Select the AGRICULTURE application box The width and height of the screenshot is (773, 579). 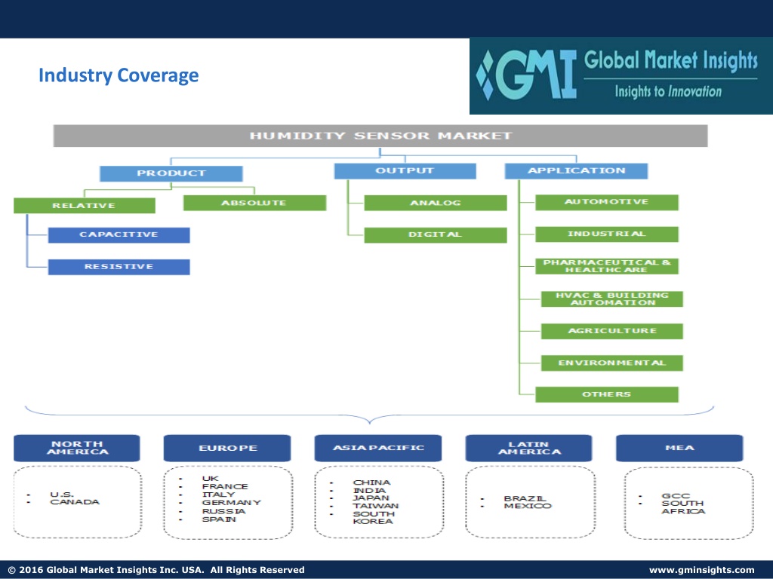pyautogui.click(x=611, y=331)
